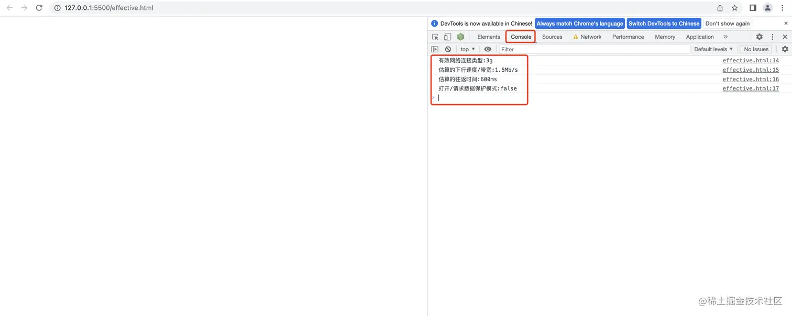Go back with browser back arrow
This screenshot has height=316, width=792.
coord(9,8)
